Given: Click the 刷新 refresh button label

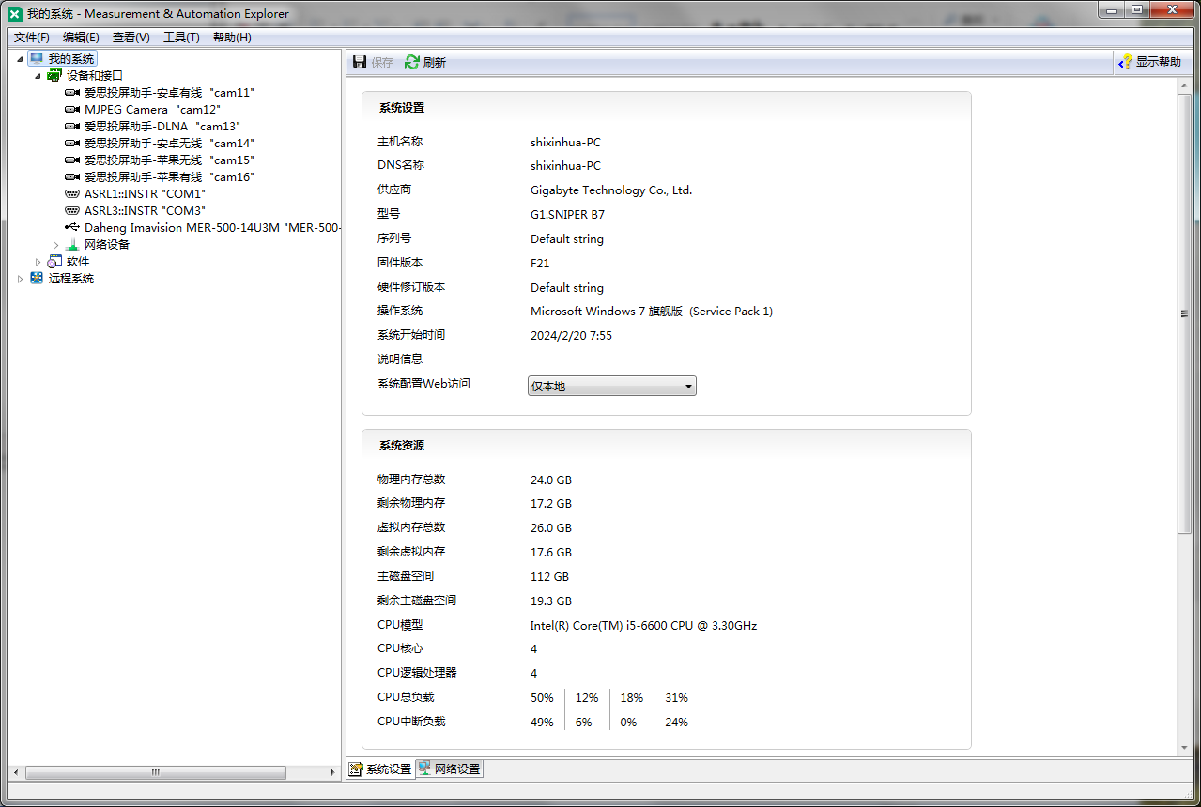Looking at the screenshot, I should (435, 63).
